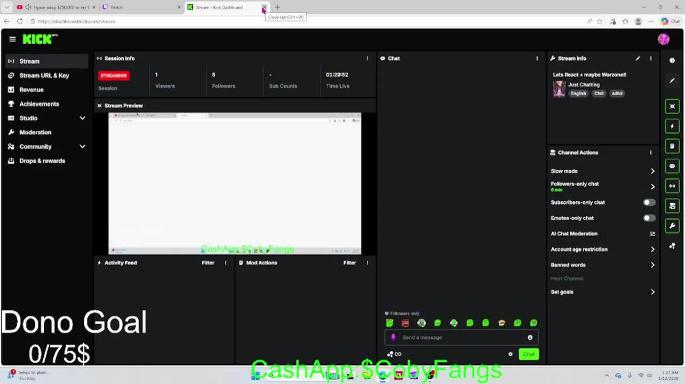Viewport: 685px width, 384px height.
Task: Open the Mod Actions Filter
Action: 349,262
